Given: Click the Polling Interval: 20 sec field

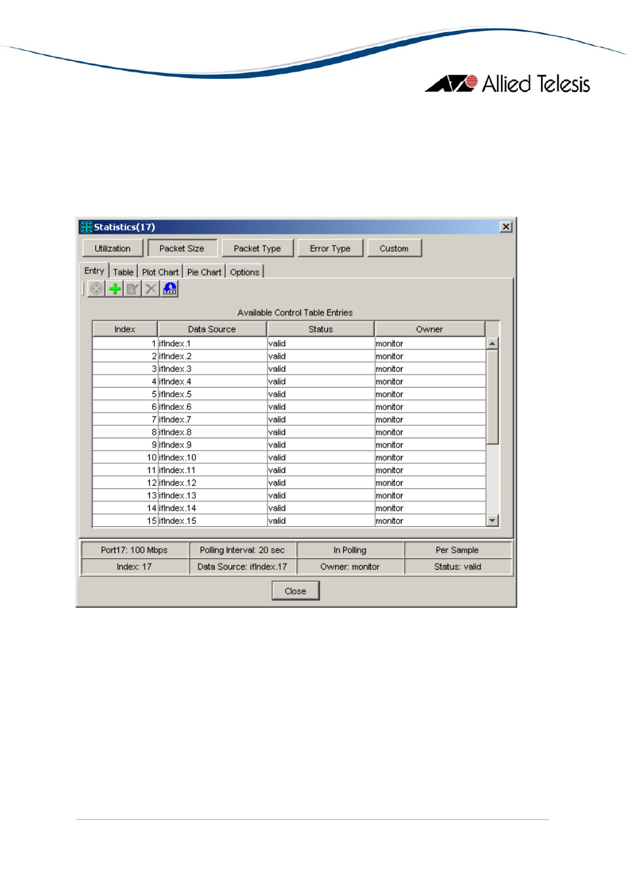Looking at the screenshot, I should click(243, 550).
